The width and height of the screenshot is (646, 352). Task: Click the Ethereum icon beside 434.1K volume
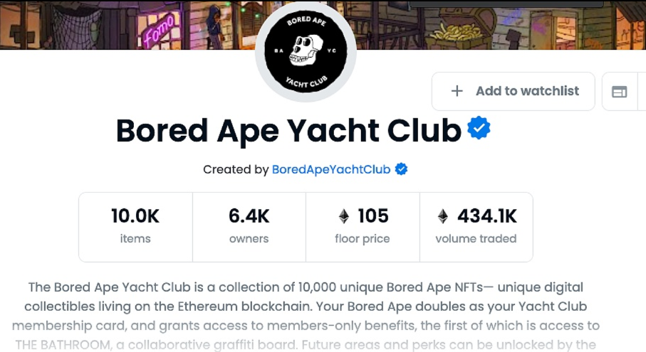pyautogui.click(x=443, y=216)
